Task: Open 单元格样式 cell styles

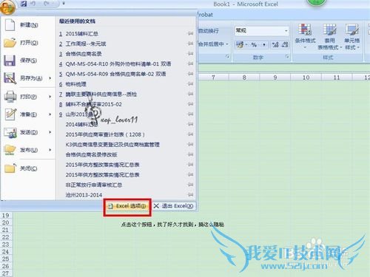Action: click(352, 36)
